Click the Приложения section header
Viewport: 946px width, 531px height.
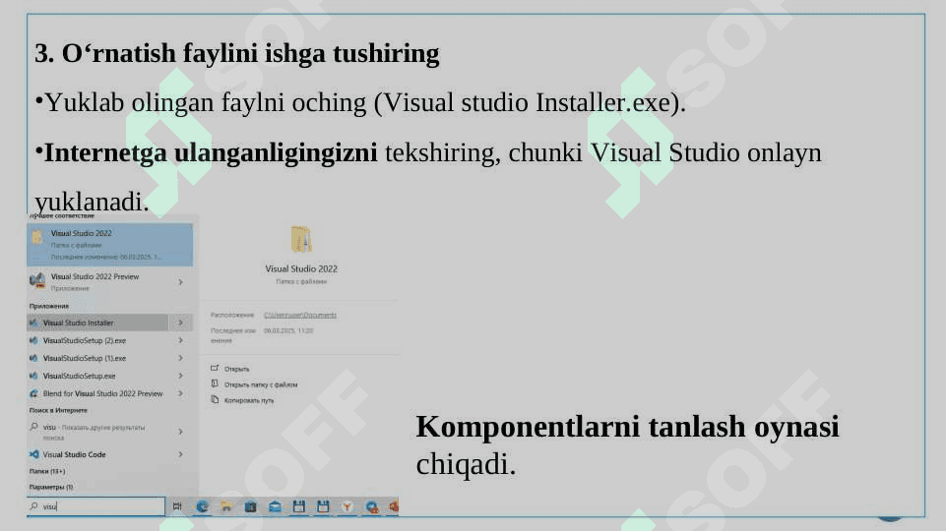49,306
